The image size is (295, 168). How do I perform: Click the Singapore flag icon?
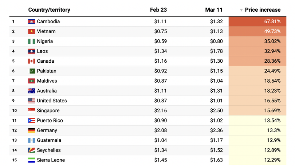coord(31,110)
